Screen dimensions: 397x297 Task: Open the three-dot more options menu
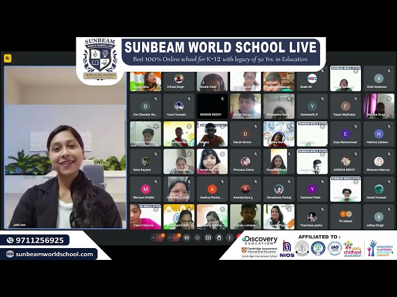click(x=230, y=238)
